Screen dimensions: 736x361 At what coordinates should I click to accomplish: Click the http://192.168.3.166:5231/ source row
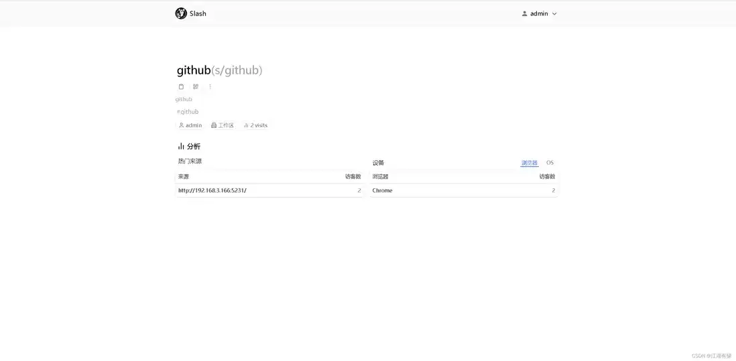pyautogui.click(x=269, y=190)
